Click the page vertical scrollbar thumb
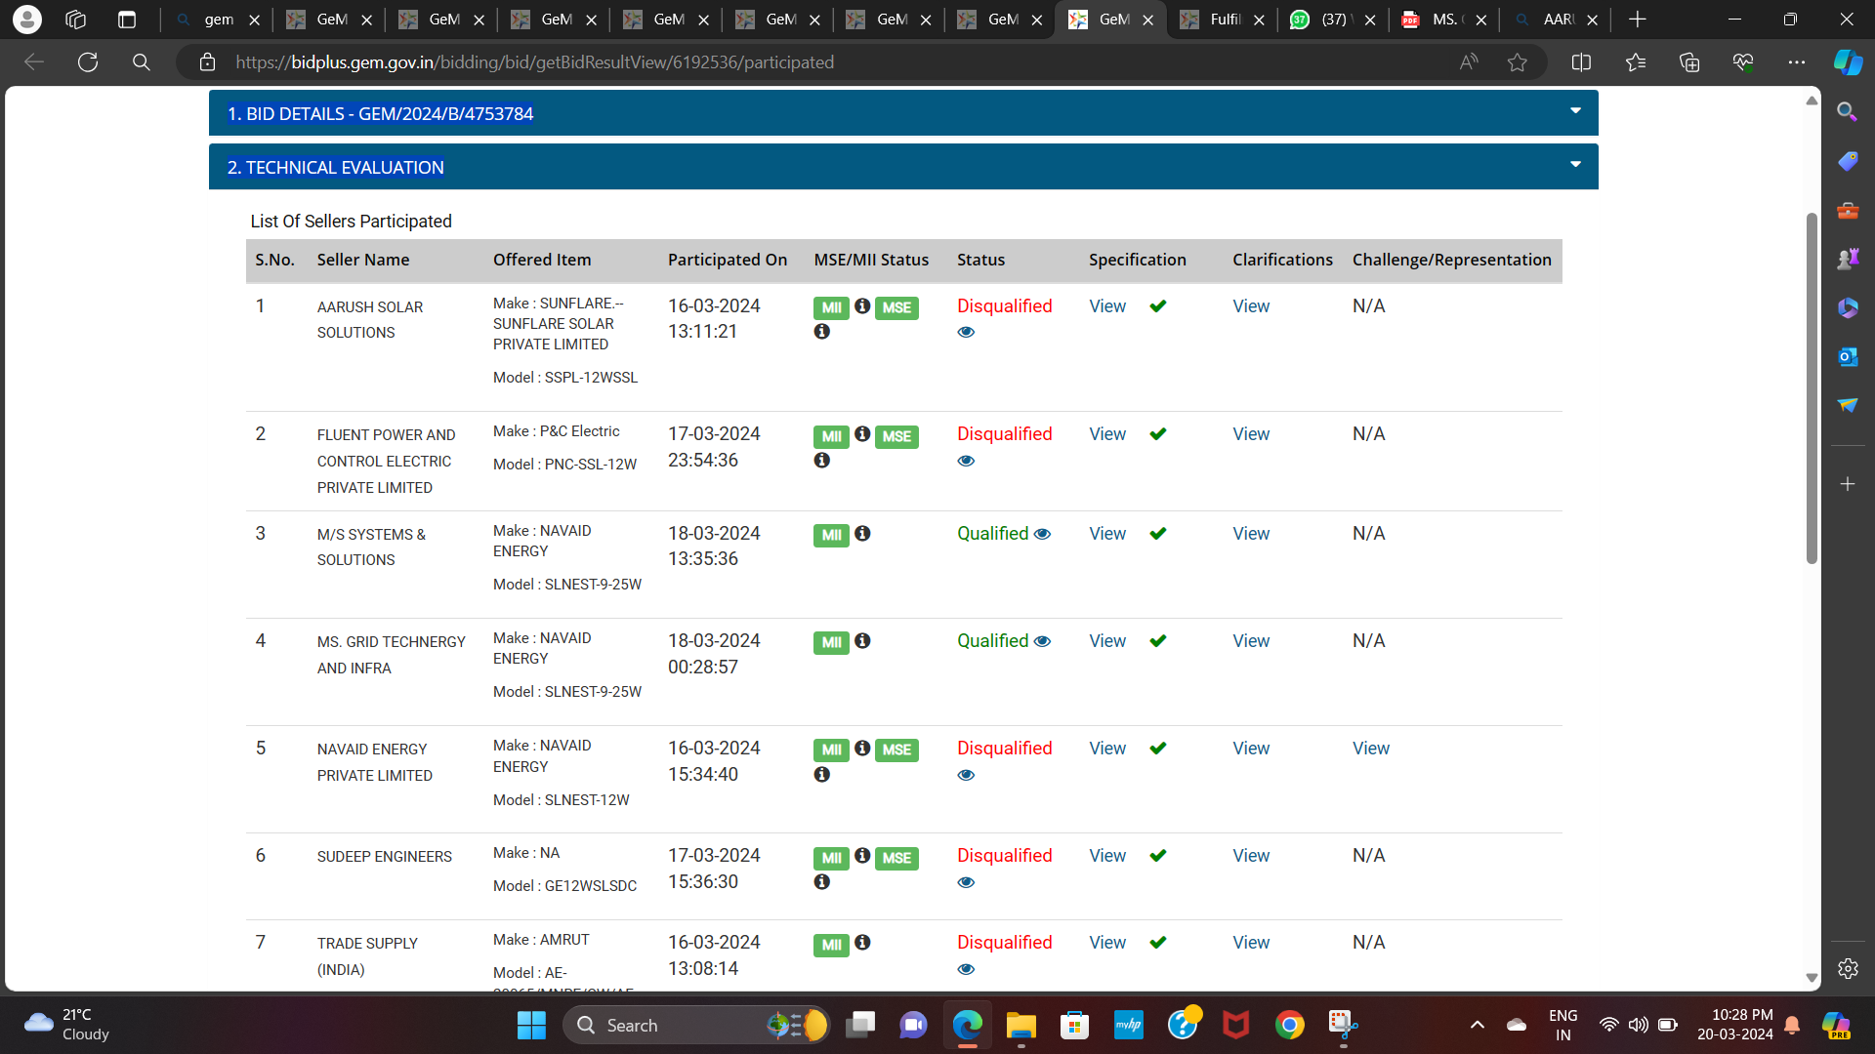The width and height of the screenshot is (1875, 1054). [1812, 390]
